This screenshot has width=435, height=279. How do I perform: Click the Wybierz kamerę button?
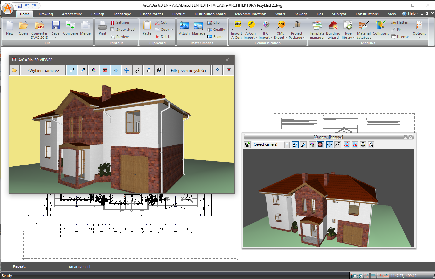coord(43,71)
